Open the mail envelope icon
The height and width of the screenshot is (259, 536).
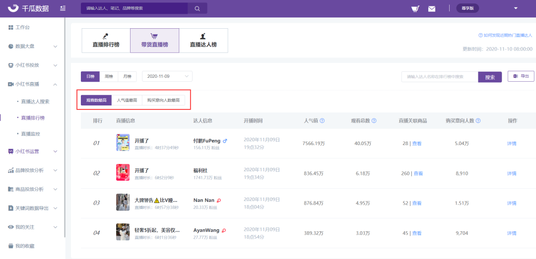(432, 9)
